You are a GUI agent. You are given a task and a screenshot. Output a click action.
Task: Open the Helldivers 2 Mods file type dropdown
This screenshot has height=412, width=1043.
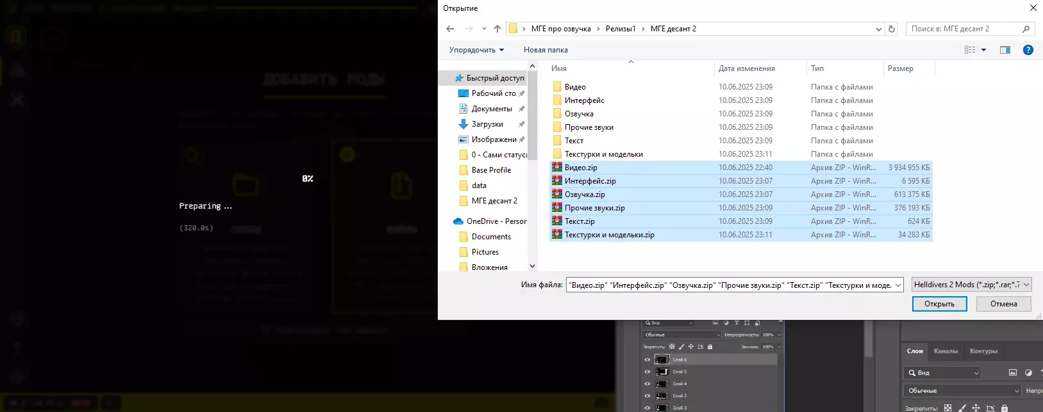tap(971, 285)
